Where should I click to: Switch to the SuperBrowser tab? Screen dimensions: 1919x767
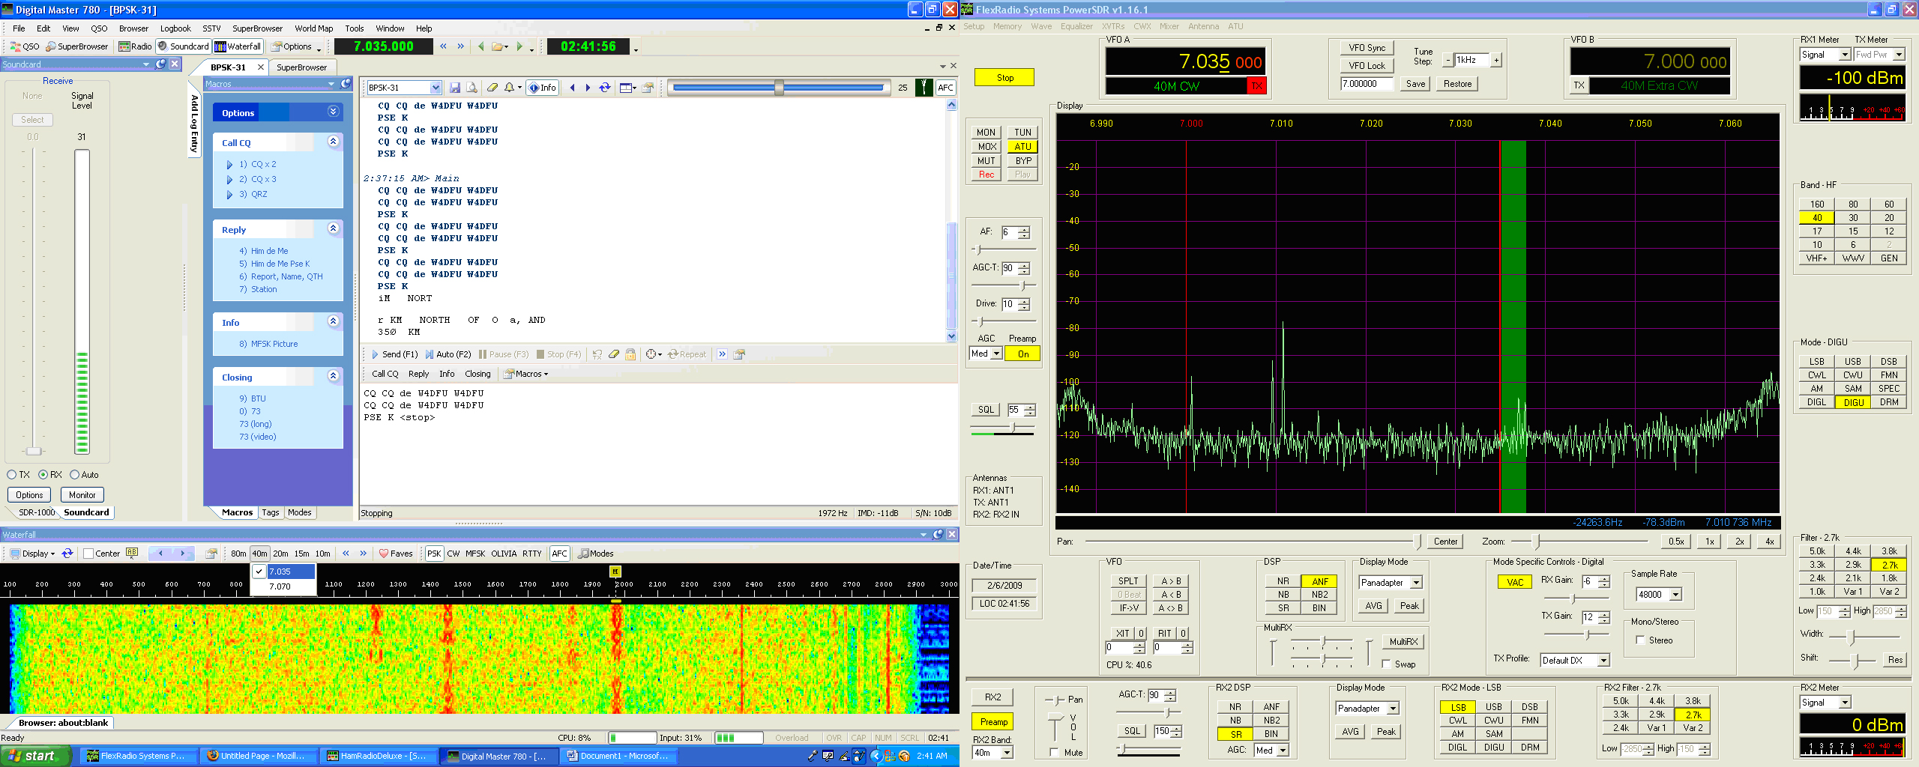point(301,67)
